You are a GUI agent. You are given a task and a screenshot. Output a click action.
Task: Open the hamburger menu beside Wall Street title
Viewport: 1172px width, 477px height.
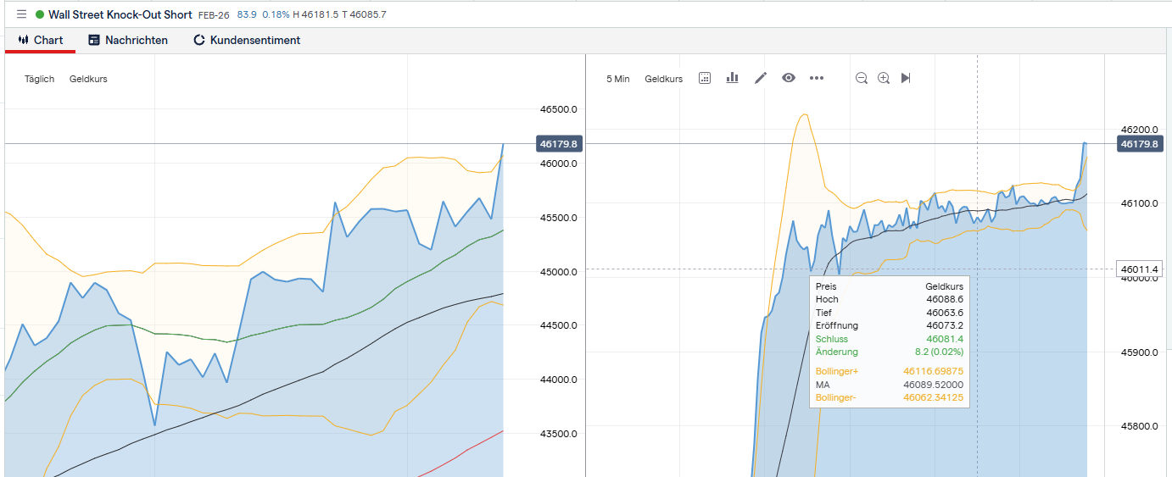[x=21, y=14]
